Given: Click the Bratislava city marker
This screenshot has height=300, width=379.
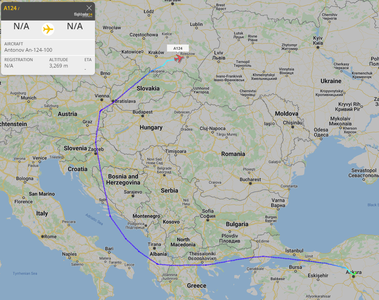Looking at the screenshot, I should coord(113,101).
